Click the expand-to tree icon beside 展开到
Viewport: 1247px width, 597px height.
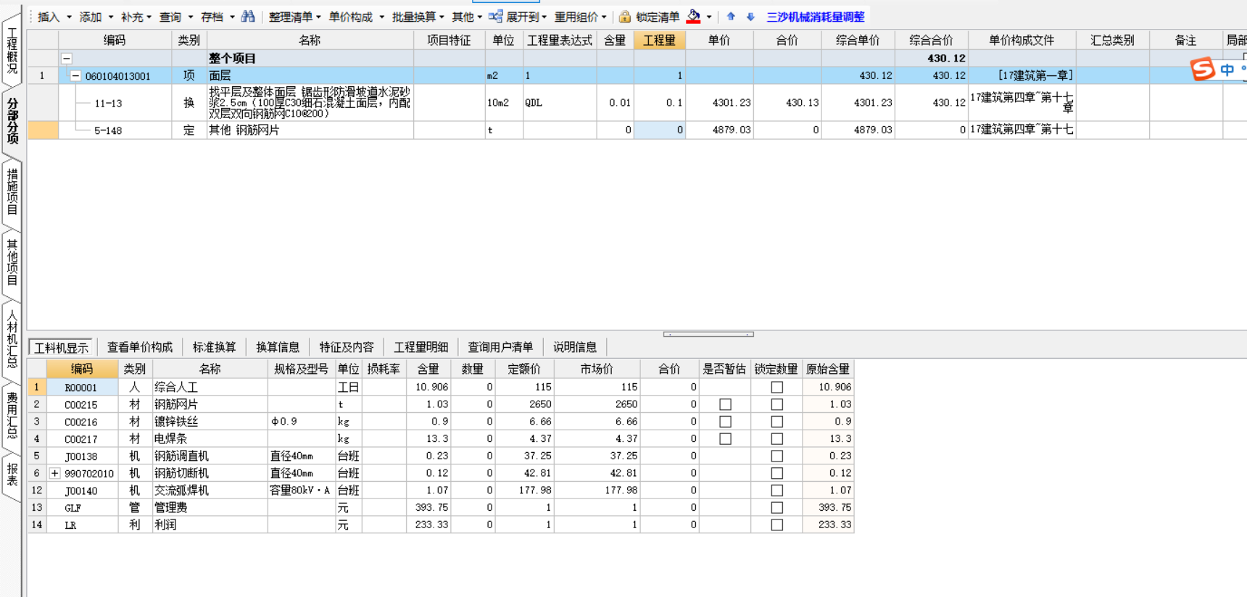coord(496,16)
